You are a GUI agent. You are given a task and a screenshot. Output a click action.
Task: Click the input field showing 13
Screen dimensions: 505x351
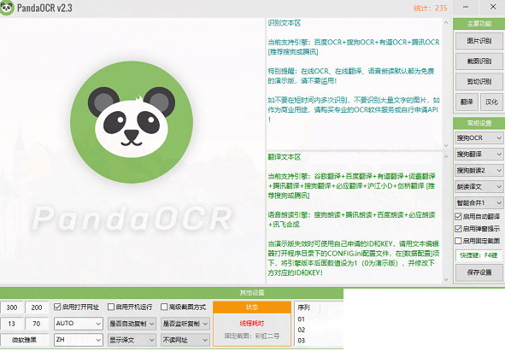tap(12, 324)
